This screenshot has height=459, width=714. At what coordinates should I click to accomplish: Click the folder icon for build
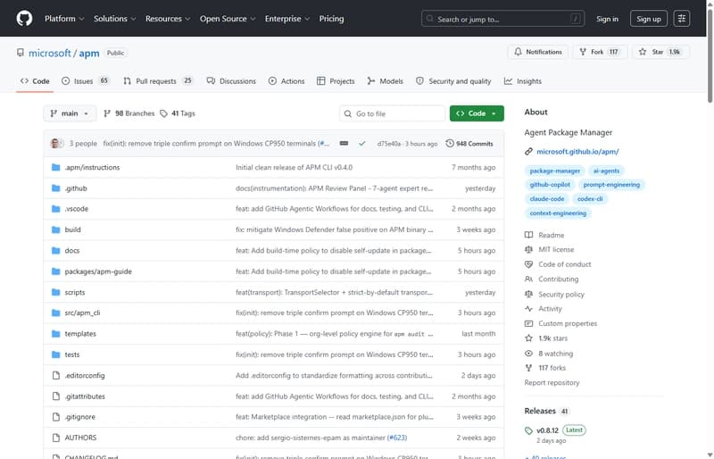[56, 229]
